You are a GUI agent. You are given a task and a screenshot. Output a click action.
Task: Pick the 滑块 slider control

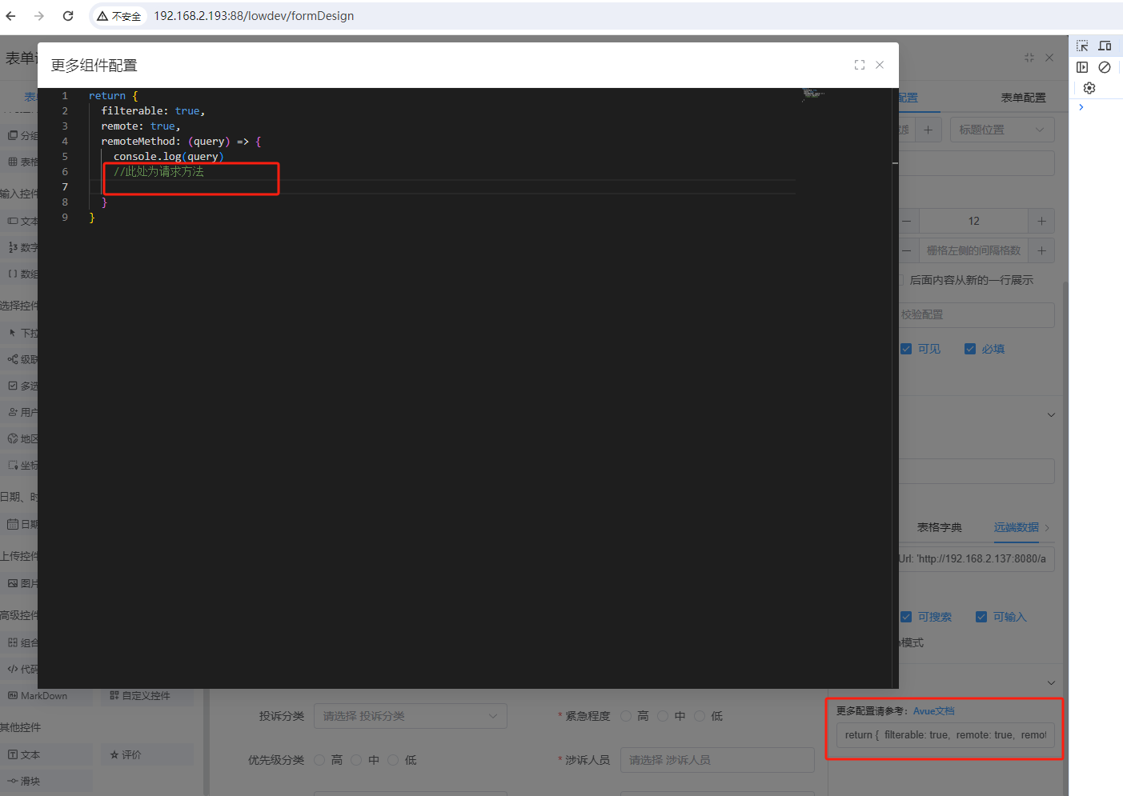click(x=46, y=781)
